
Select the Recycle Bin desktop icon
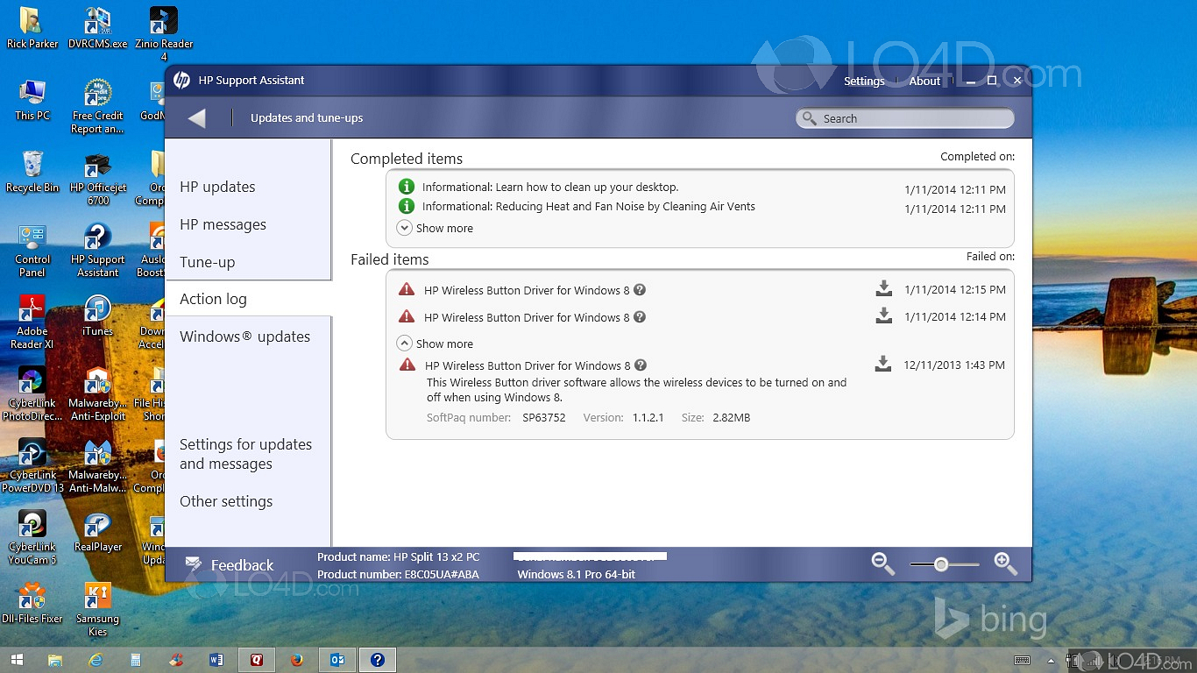(x=32, y=172)
